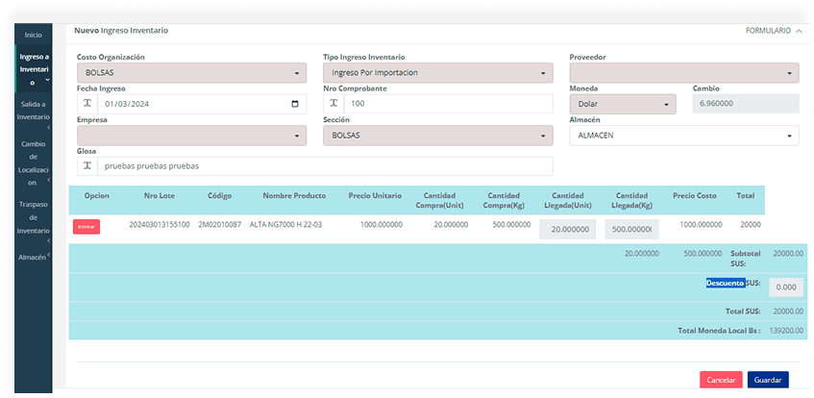Screen dimensions: 814x398
Task: Click the text icon beside Nro Comprobante
Action: point(334,104)
